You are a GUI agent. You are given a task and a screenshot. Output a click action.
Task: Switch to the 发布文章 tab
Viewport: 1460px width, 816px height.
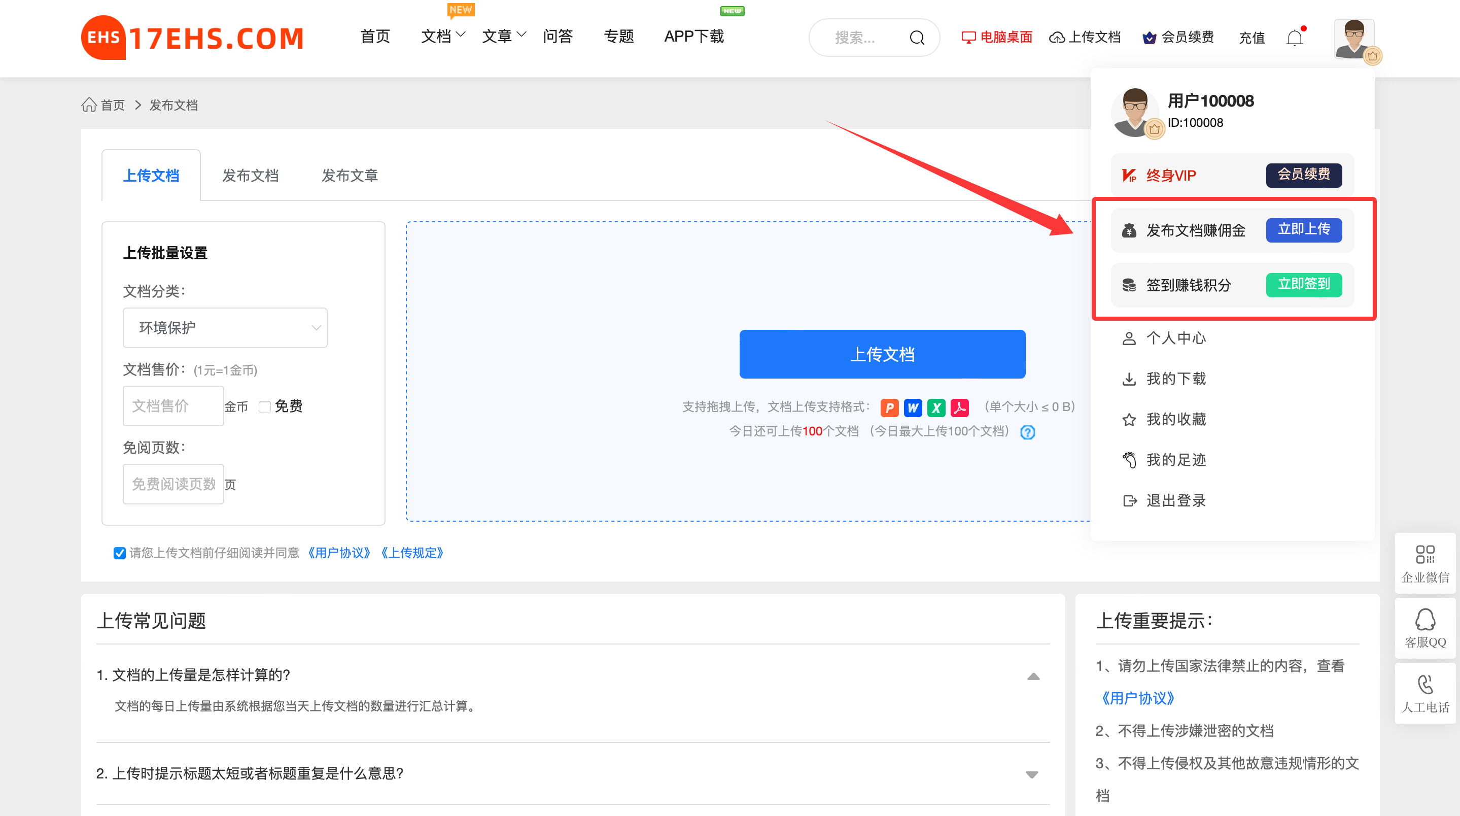click(350, 175)
